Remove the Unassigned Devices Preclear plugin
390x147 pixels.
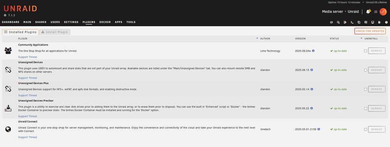click(x=377, y=108)
